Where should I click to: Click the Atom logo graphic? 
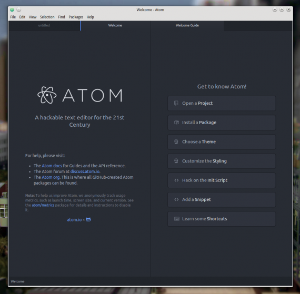tap(80, 95)
